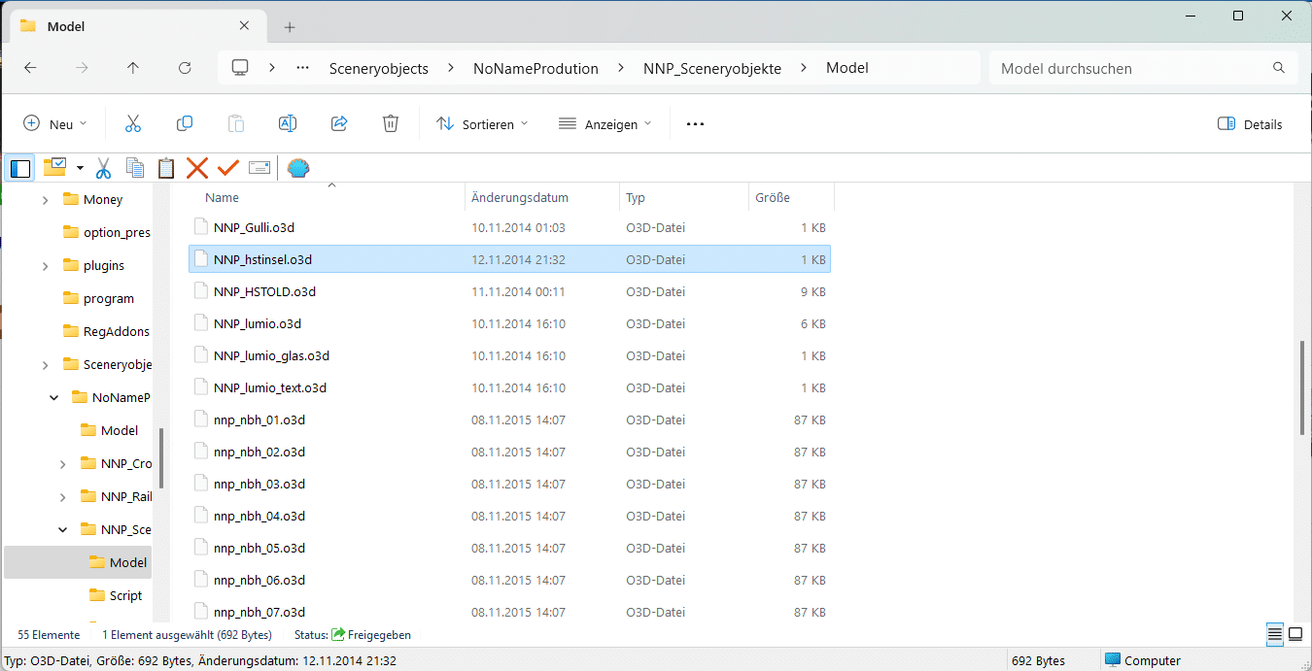The height and width of the screenshot is (671, 1312).
Task: Click the Rename icon in the command bar
Action: (x=288, y=123)
